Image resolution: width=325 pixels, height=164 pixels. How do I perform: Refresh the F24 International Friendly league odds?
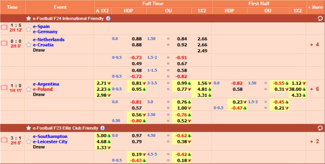pos(320,18)
